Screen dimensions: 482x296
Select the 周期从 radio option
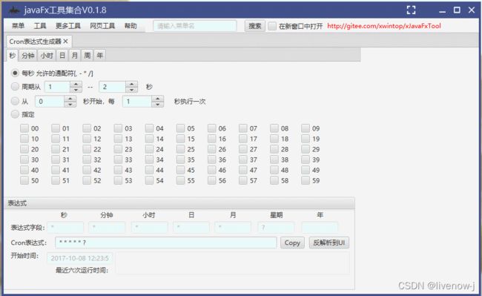15,87
